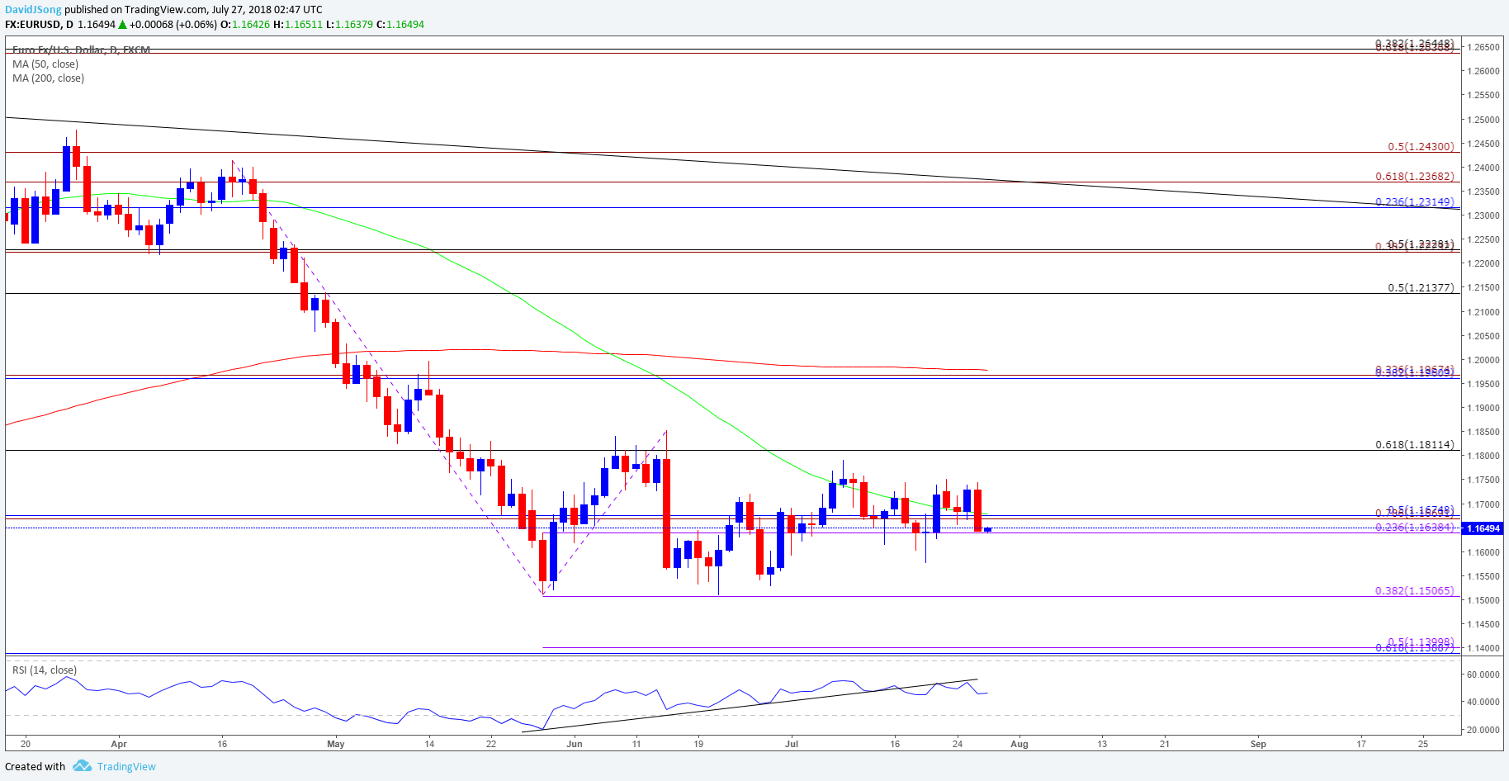
Task: Click the +0.00068 (+0.06%) change value
Action: pyautogui.click(x=173, y=25)
